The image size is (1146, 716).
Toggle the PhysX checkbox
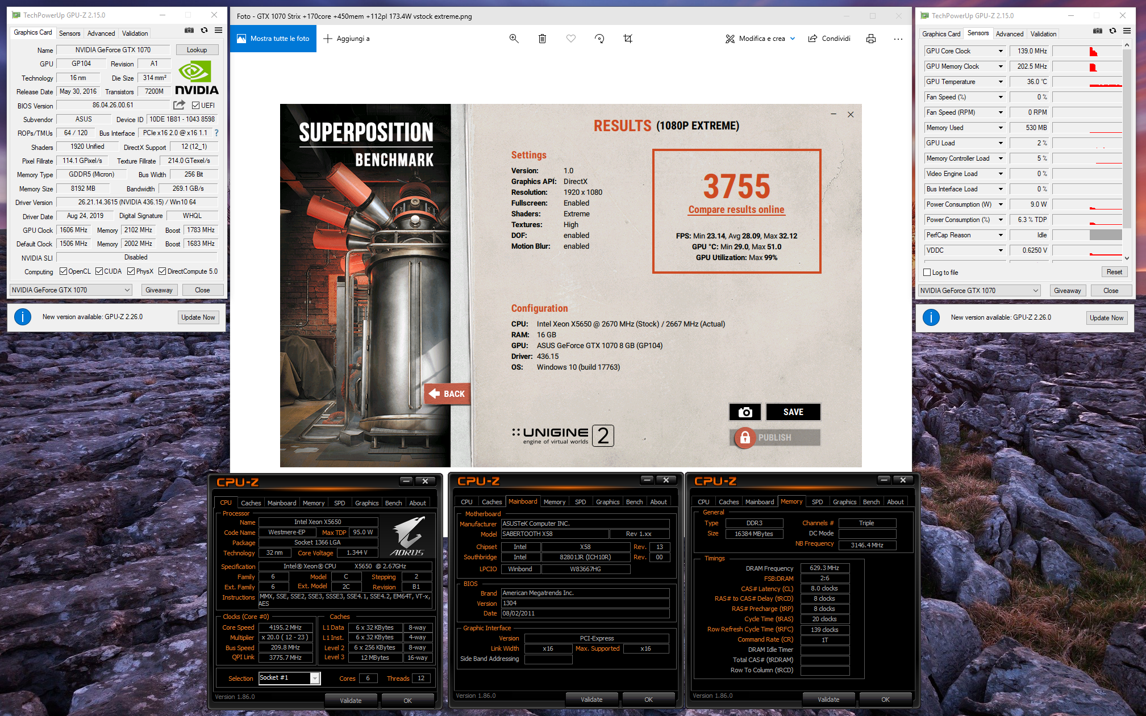(x=131, y=271)
